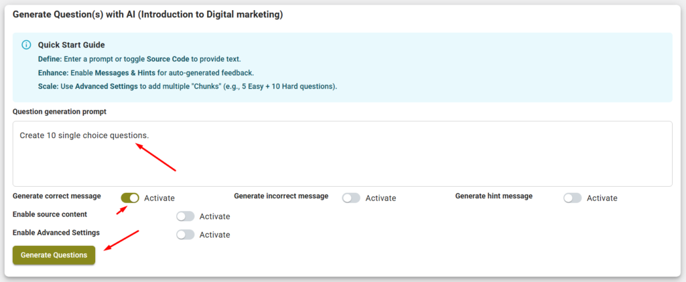Click the Generate Question(s) with AI page title
The width and height of the screenshot is (686, 282).
click(147, 15)
